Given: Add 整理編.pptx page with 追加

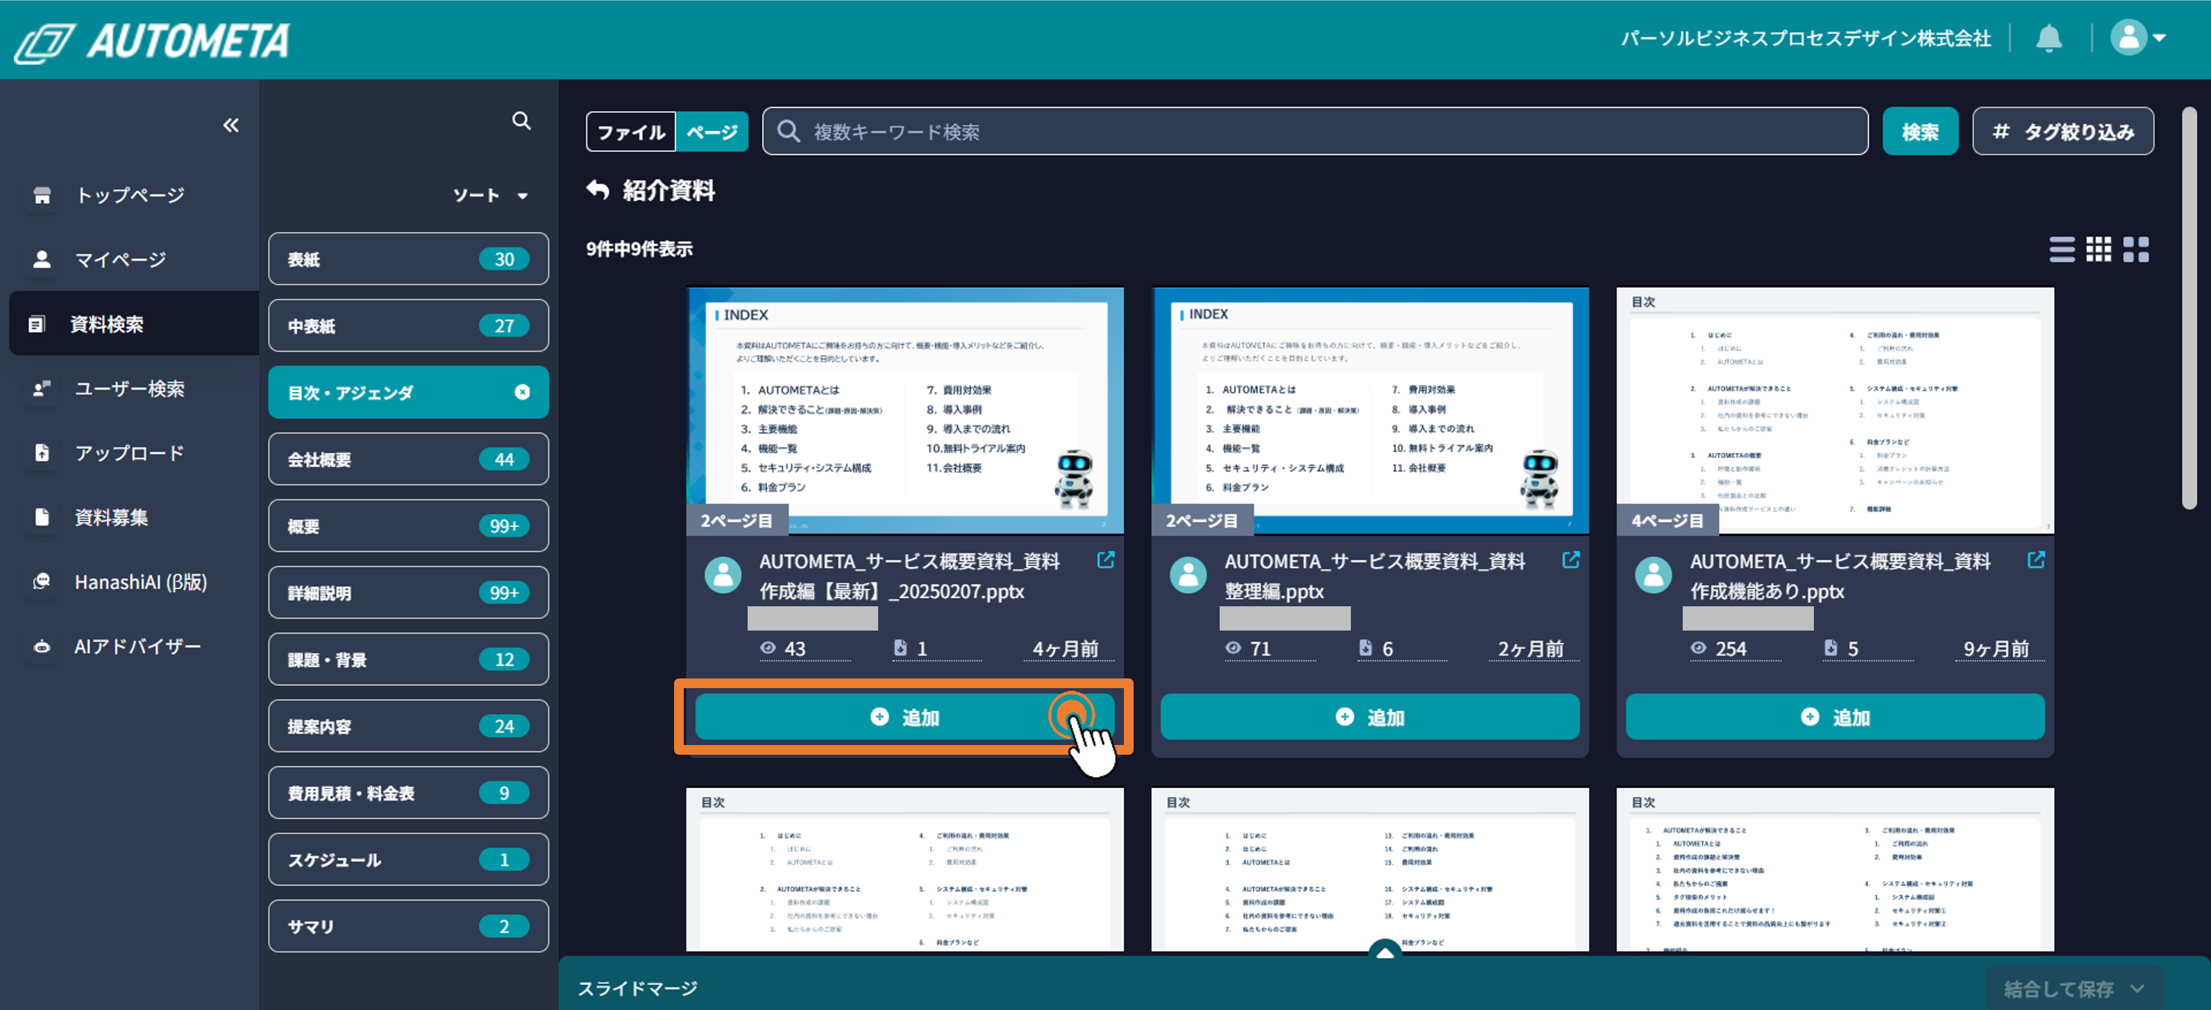Looking at the screenshot, I should coord(1370,717).
